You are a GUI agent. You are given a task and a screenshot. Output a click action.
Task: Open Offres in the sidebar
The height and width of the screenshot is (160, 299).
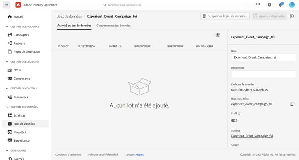click(18, 70)
